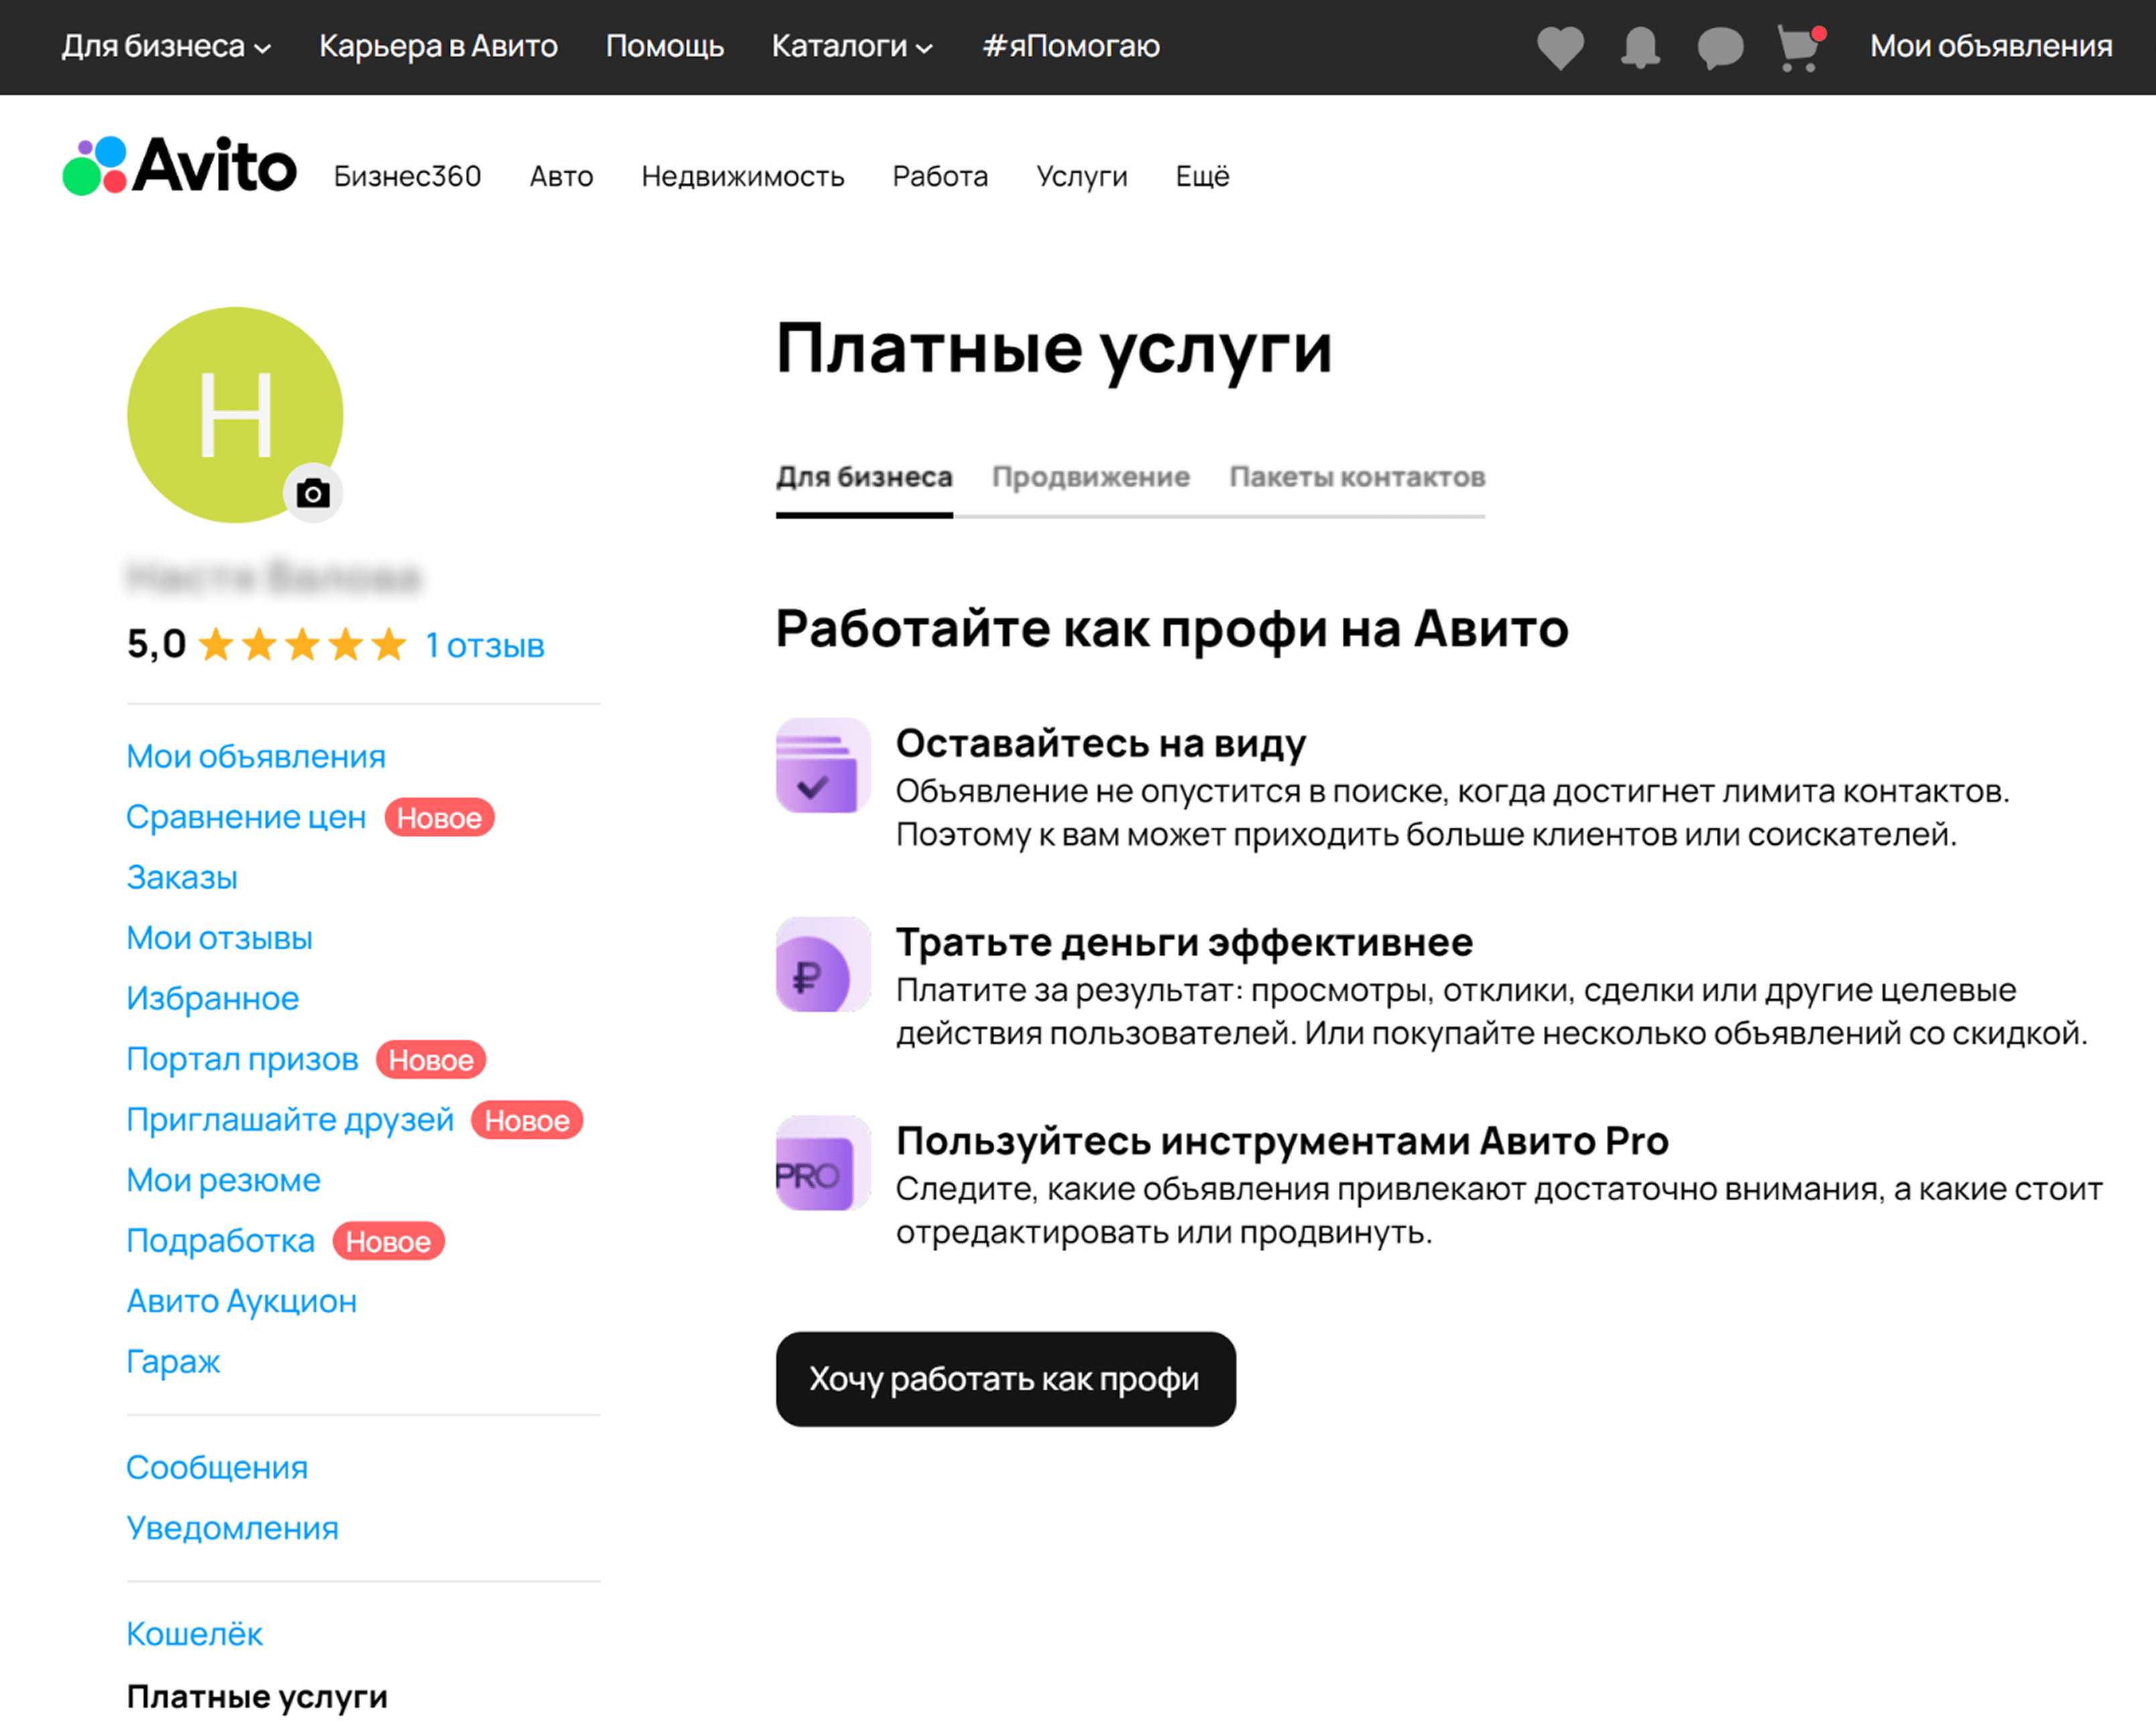Click Новое badge next to Портал призов

[431, 1060]
